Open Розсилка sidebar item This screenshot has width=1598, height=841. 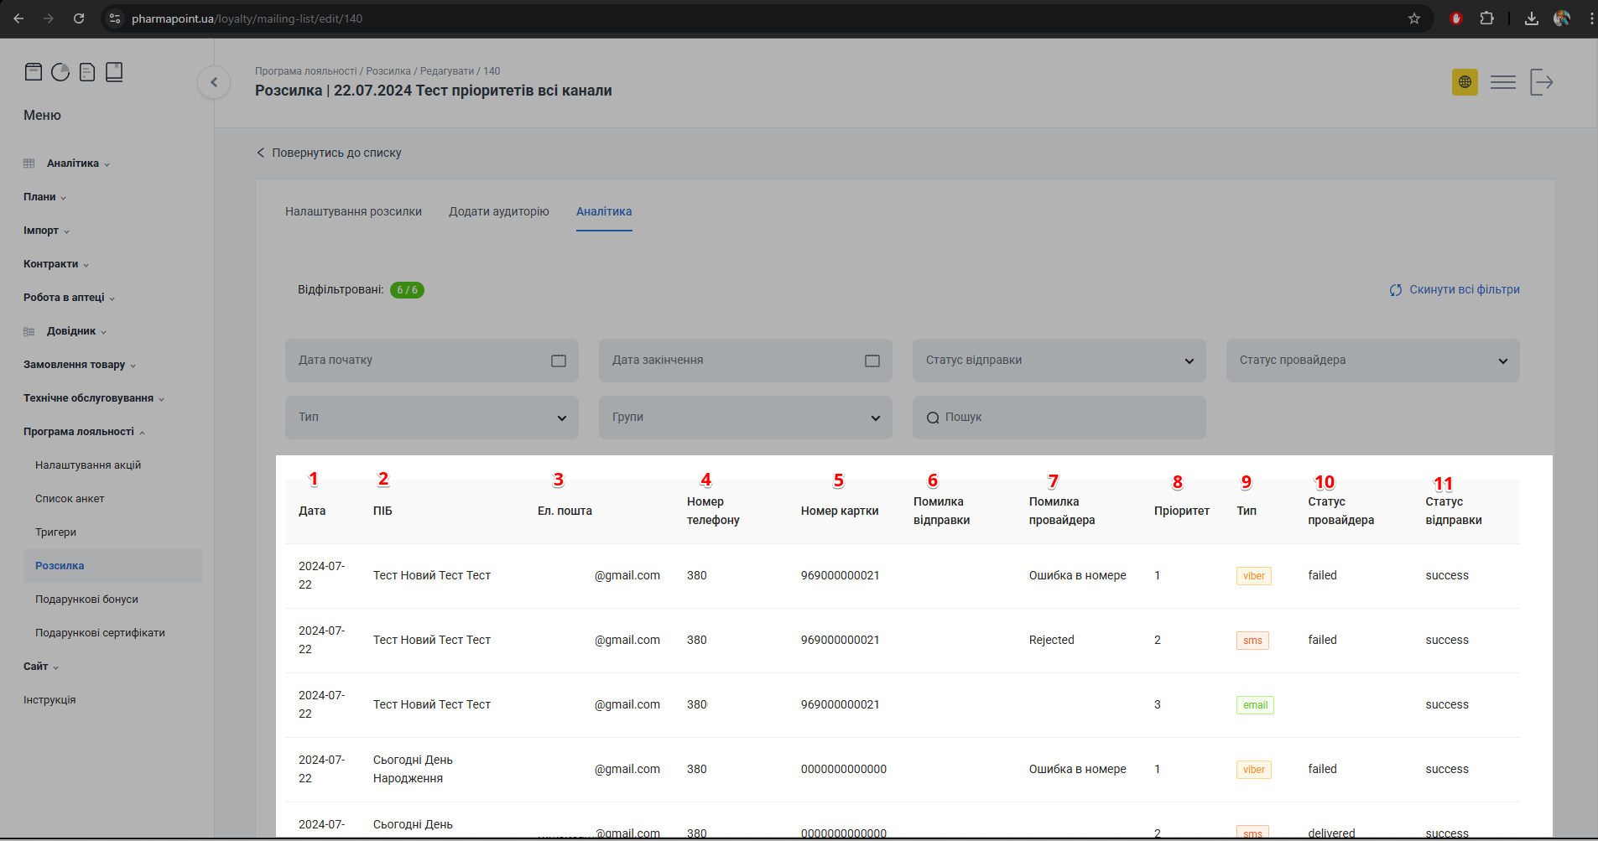click(x=112, y=566)
